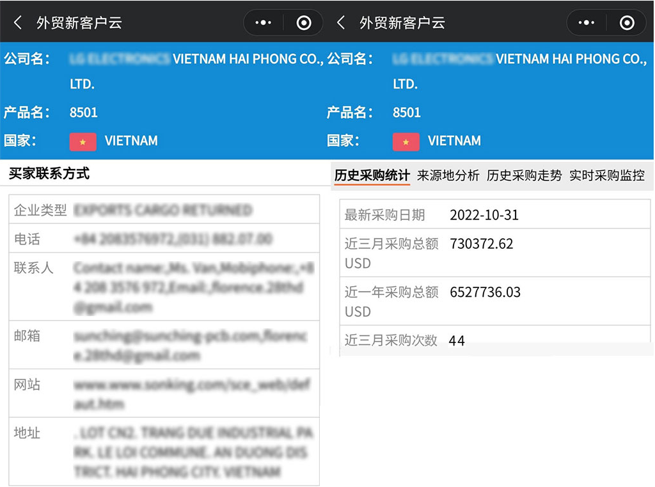Select the company name in the right panel
This screenshot has width=655, height=487.
[x=519, y=72]
